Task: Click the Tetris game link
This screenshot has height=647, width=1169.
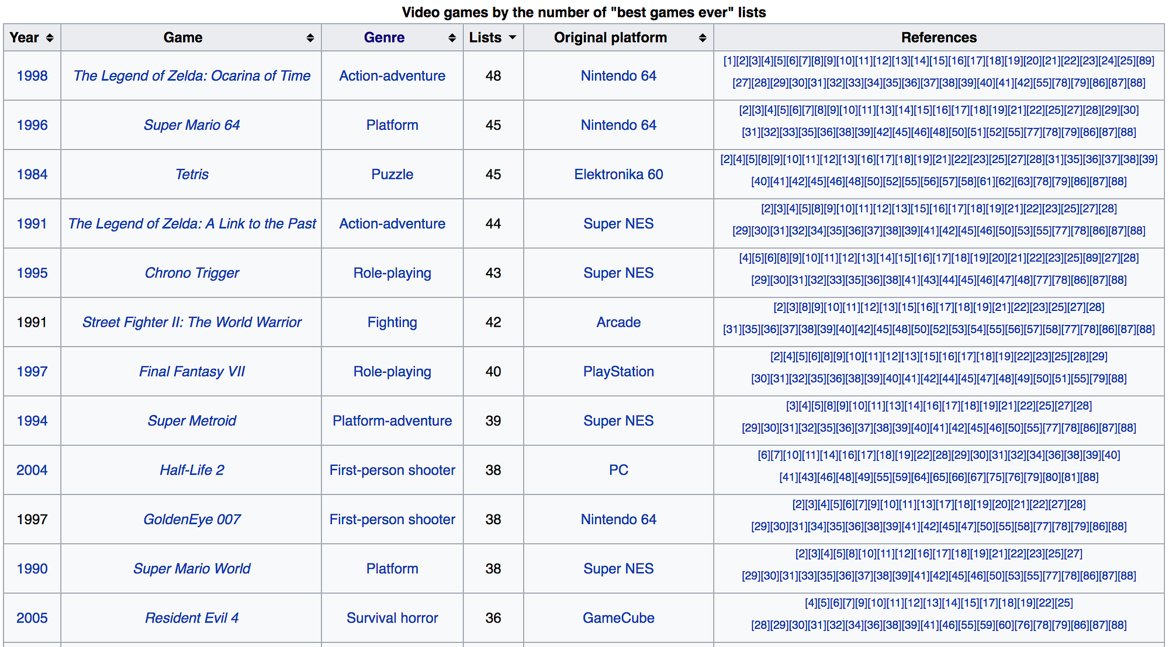Action: (192, 174)
